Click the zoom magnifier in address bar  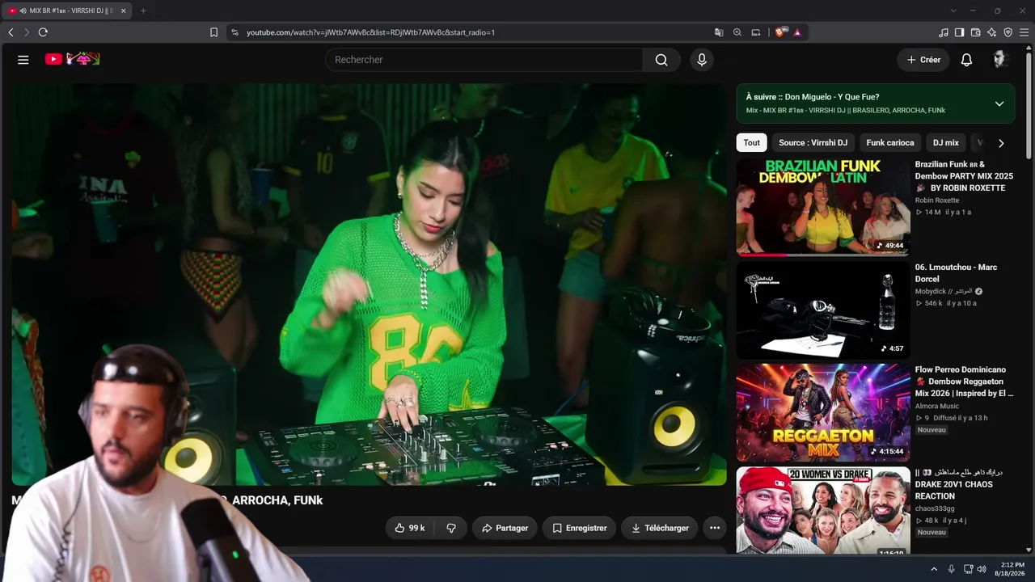pos(737,32)
